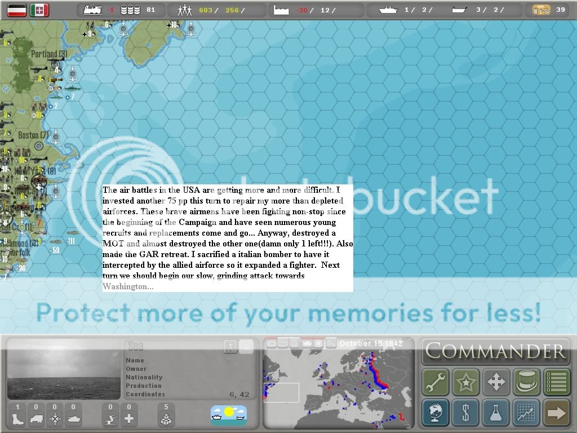Image resolution: width=577 pixels, height=433 pixels.
Task: Click the factory production icon
Action: [281, 10]
